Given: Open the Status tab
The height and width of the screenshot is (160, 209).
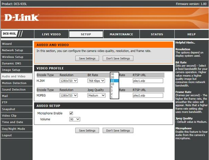Looking at the screenshot, I should 157,34.
